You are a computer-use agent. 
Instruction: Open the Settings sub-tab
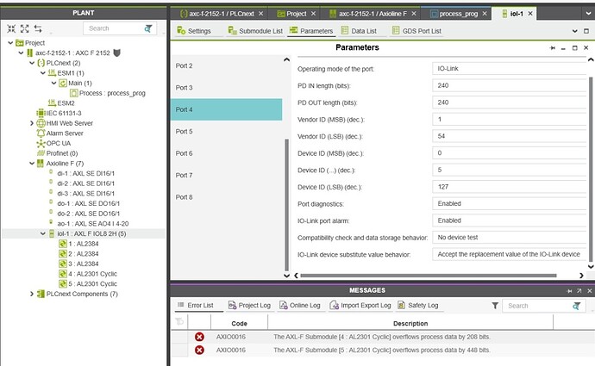194,31
